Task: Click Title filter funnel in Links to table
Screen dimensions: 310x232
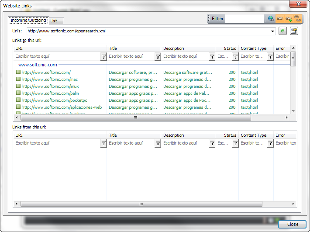Action: 158,56
